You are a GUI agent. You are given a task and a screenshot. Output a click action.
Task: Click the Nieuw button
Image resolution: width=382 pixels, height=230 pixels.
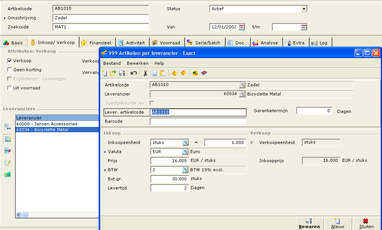[338, 224]
